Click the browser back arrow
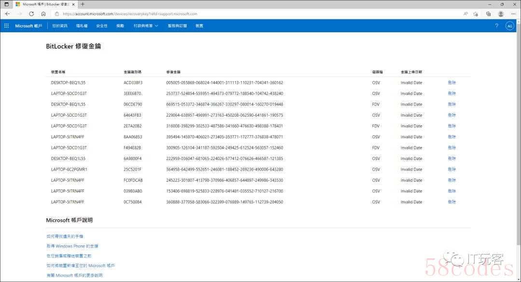Screen dimensions: 521x282 pyautogui.click(x=7, y=14)
